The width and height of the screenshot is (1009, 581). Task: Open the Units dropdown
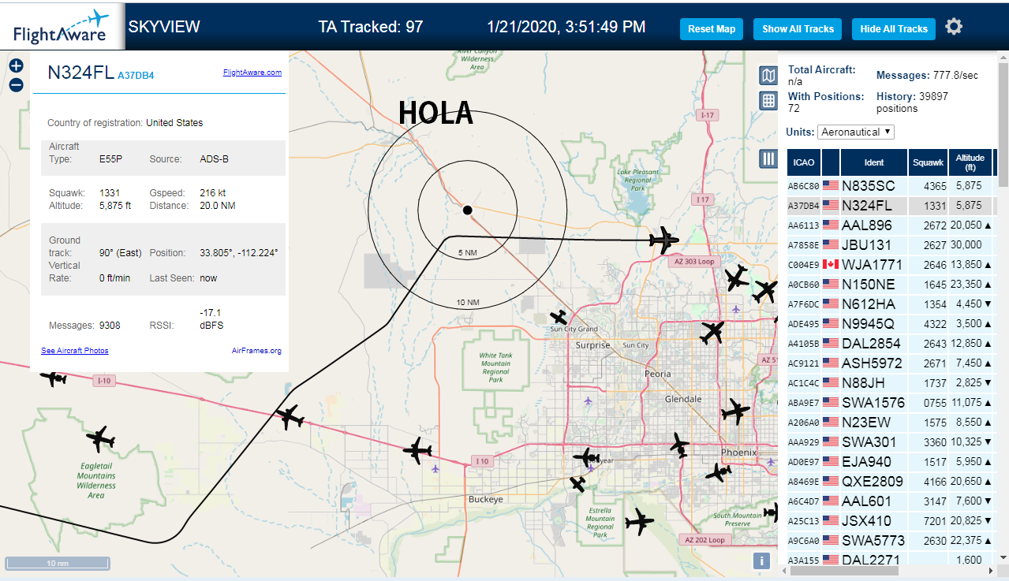pos(856,132)
